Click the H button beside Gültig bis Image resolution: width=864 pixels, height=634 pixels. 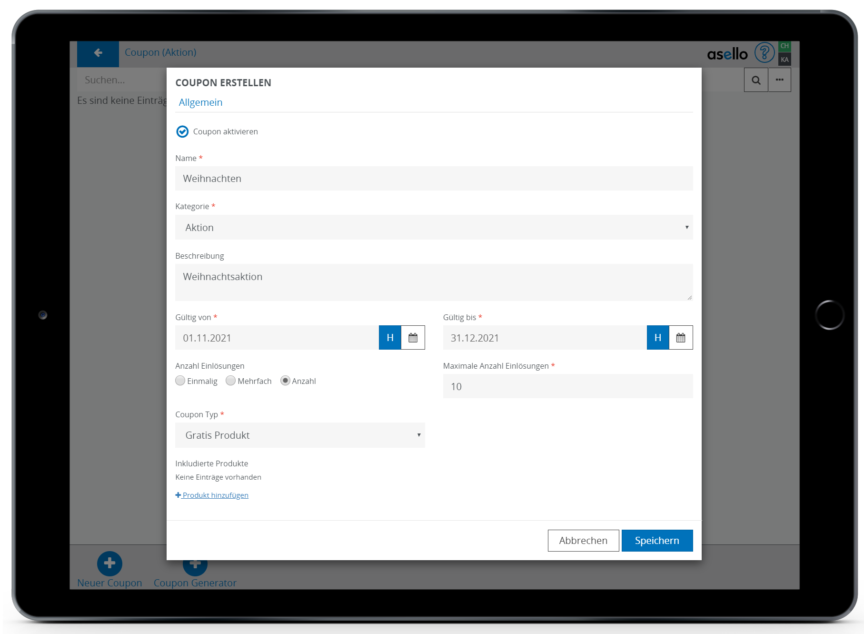(658, 338)
